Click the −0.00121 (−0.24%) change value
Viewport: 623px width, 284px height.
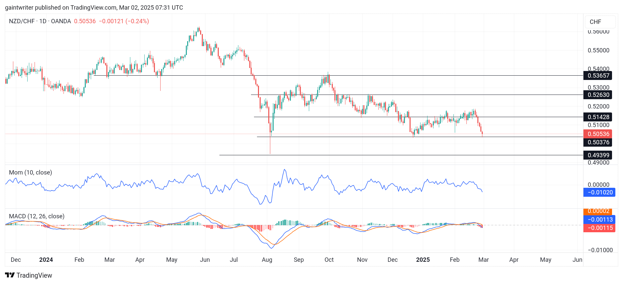[x=124, y=21]
